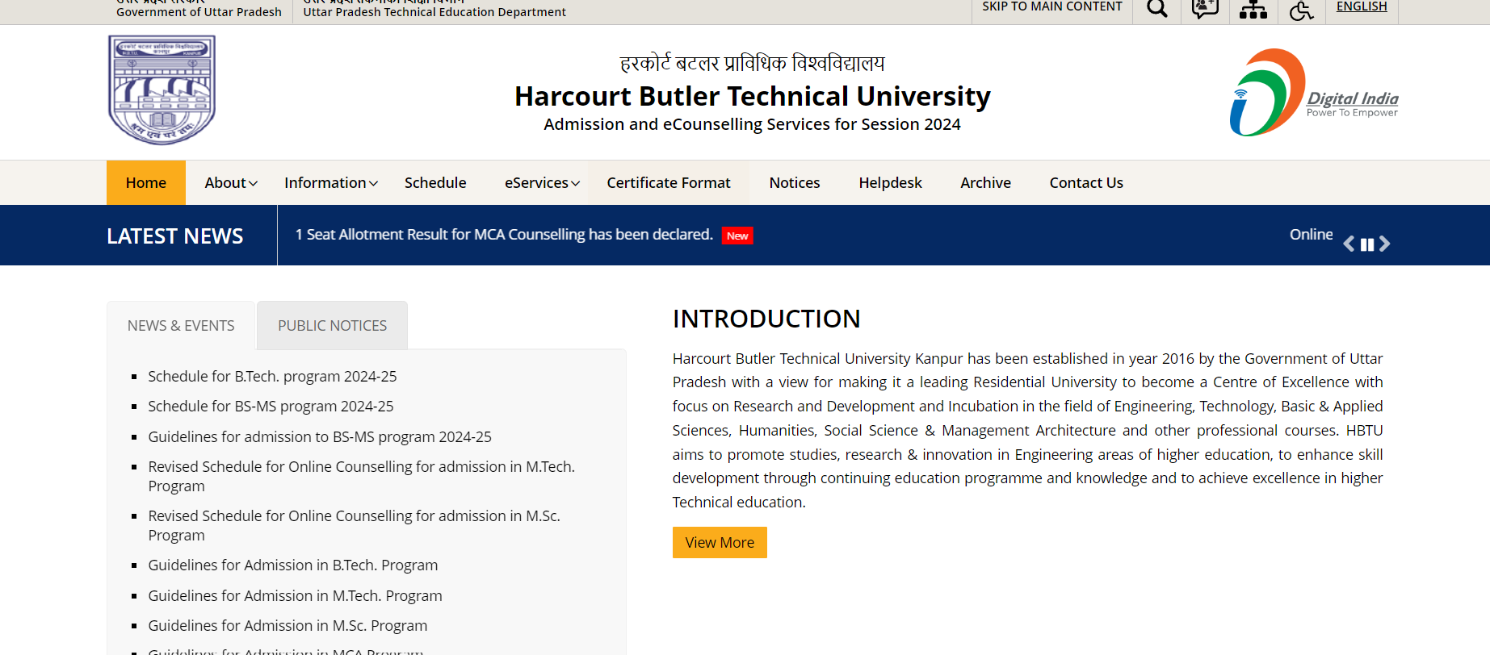Click the university crest logo
The width and height of the screenshot is (1490, 655).
tap(162, 90)
